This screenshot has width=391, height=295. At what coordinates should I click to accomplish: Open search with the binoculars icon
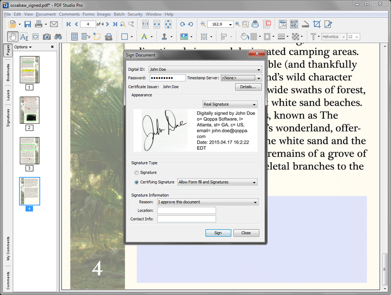[58, 37]
